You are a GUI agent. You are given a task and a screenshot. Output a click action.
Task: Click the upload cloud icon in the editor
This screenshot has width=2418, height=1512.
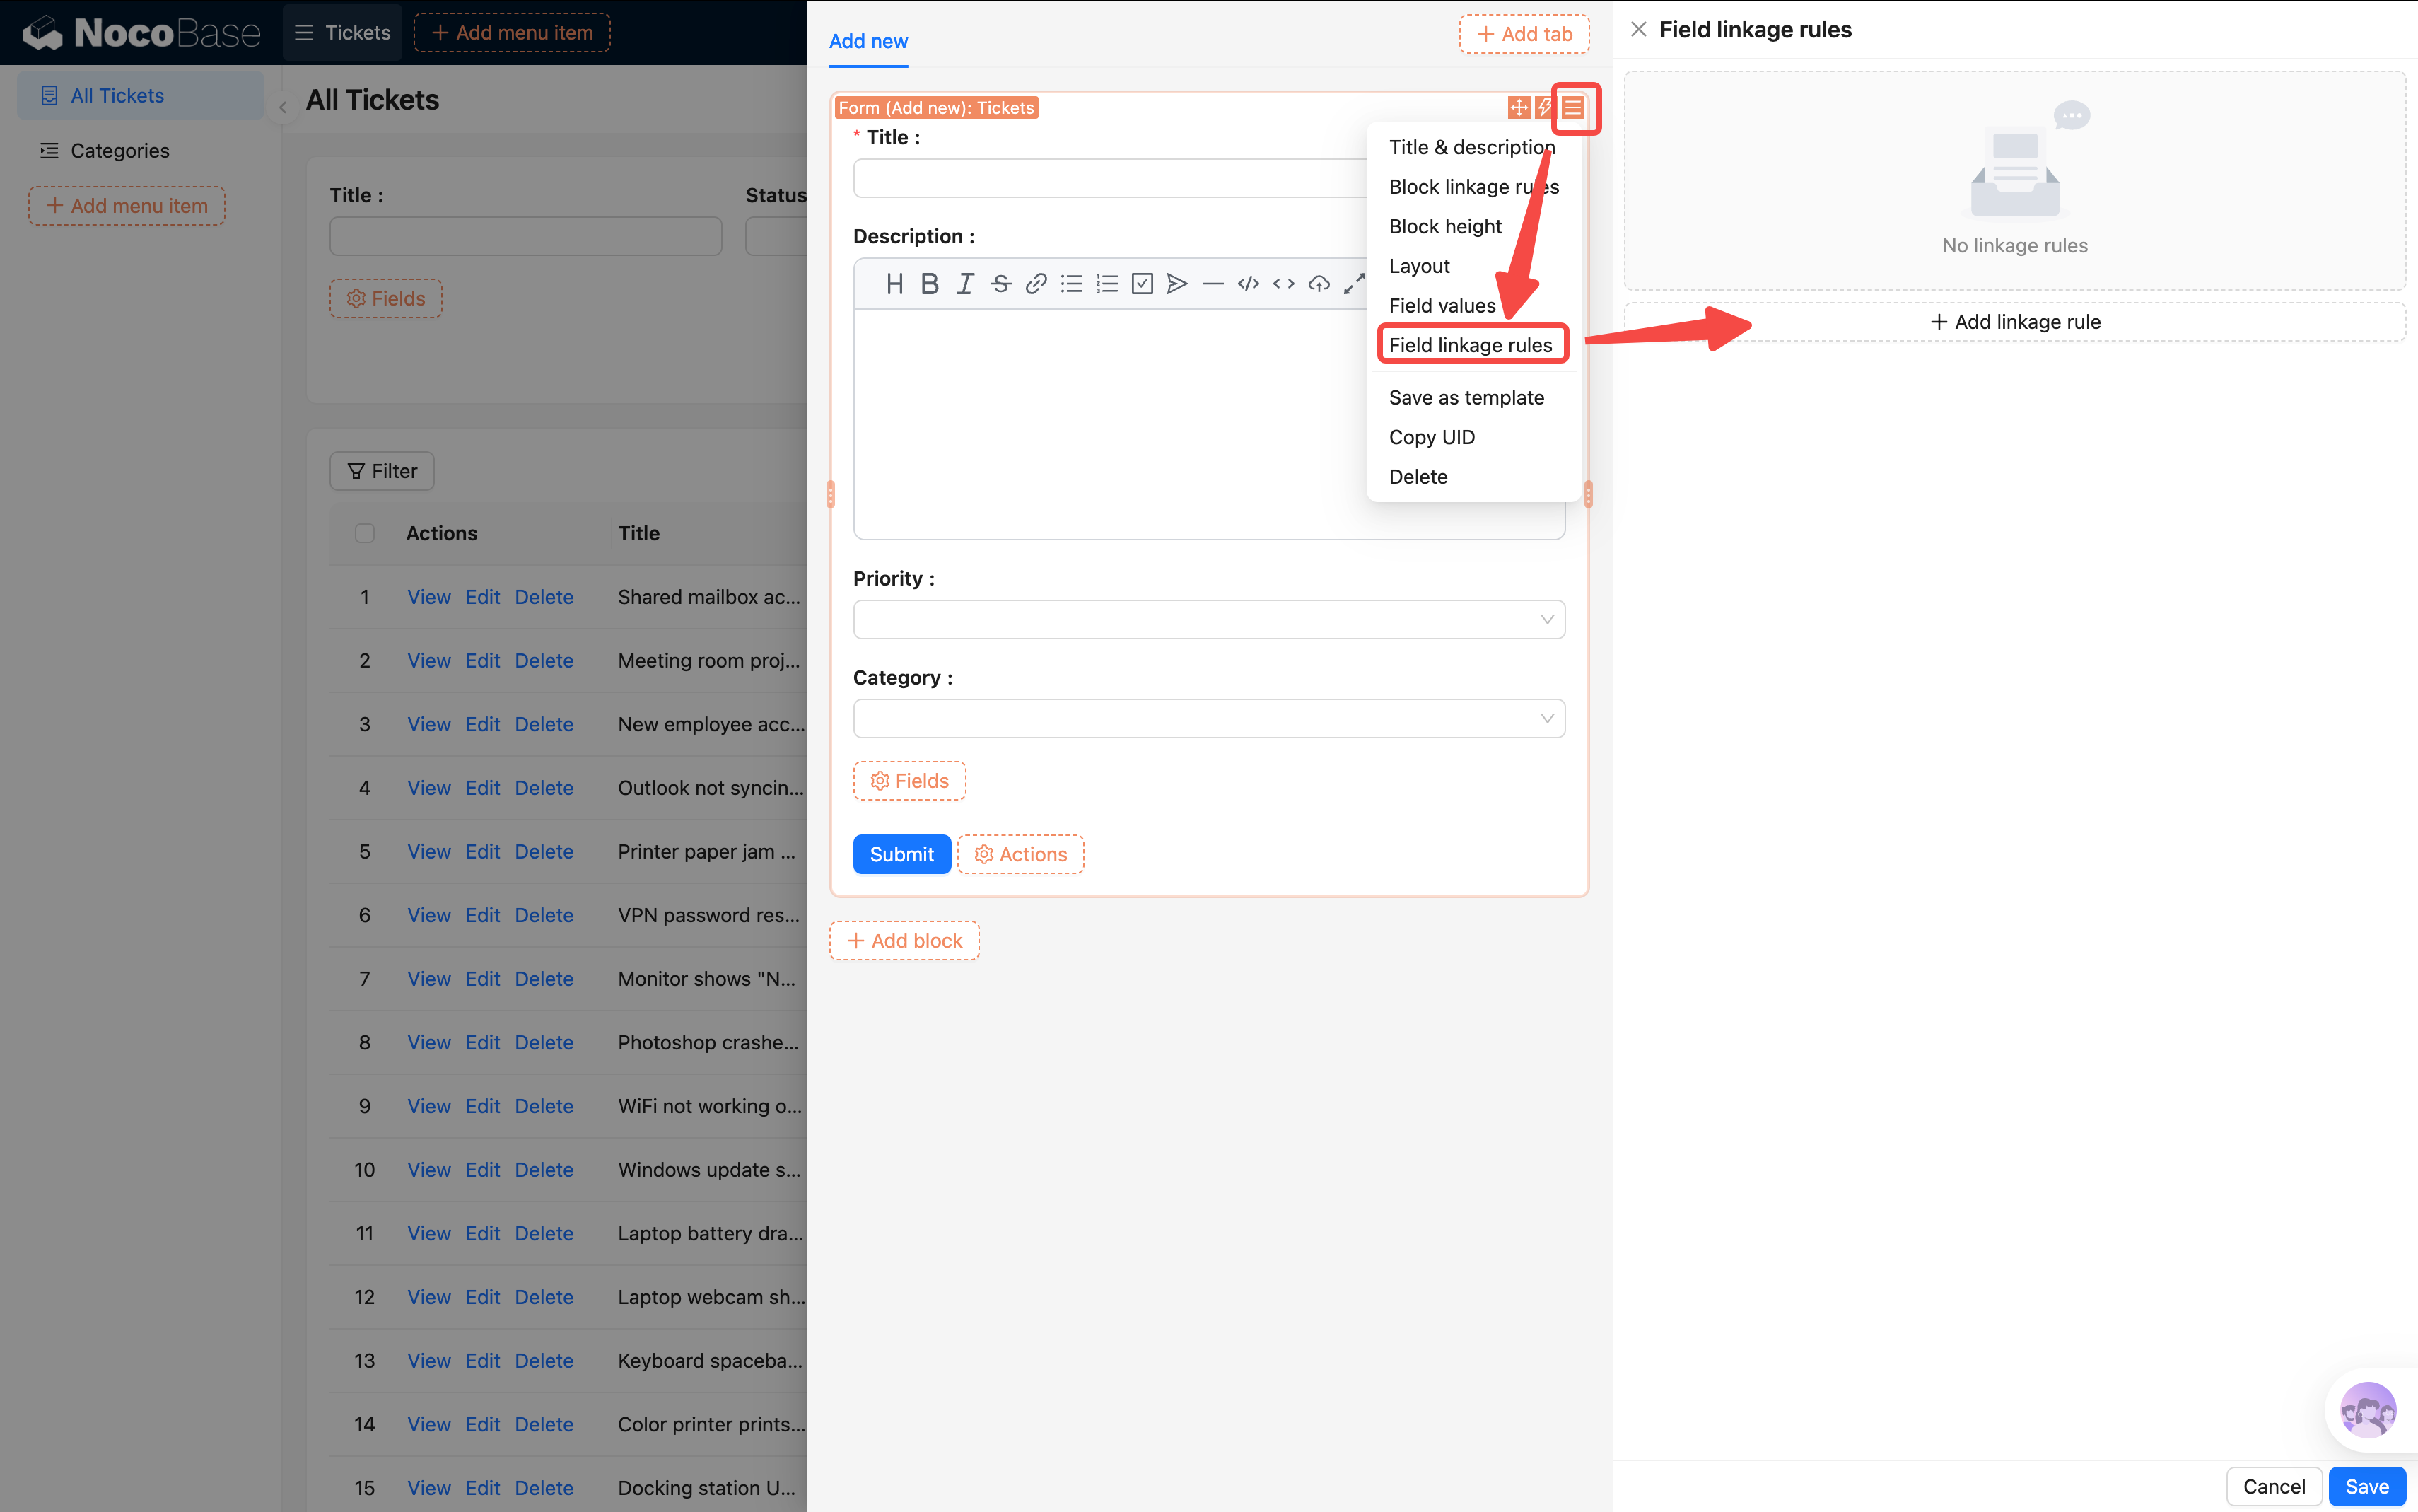[x=1319, y=284]
